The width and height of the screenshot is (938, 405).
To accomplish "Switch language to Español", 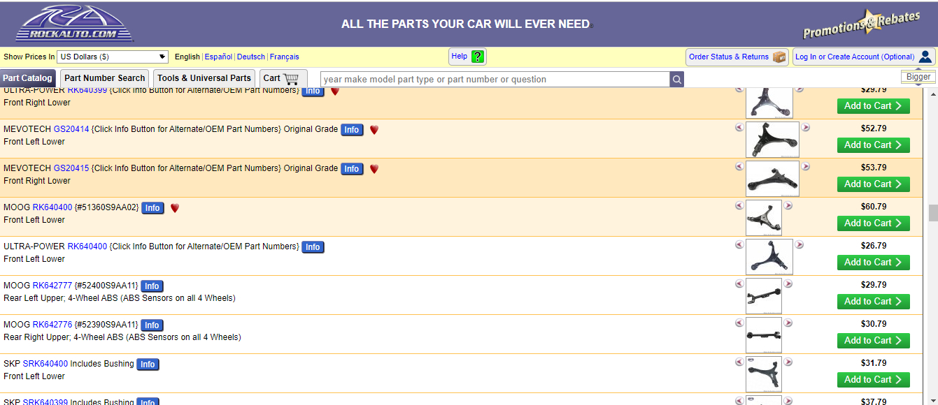I will [218, 57].
